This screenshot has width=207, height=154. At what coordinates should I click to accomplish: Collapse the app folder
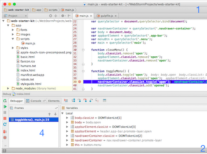coord(8,25)
